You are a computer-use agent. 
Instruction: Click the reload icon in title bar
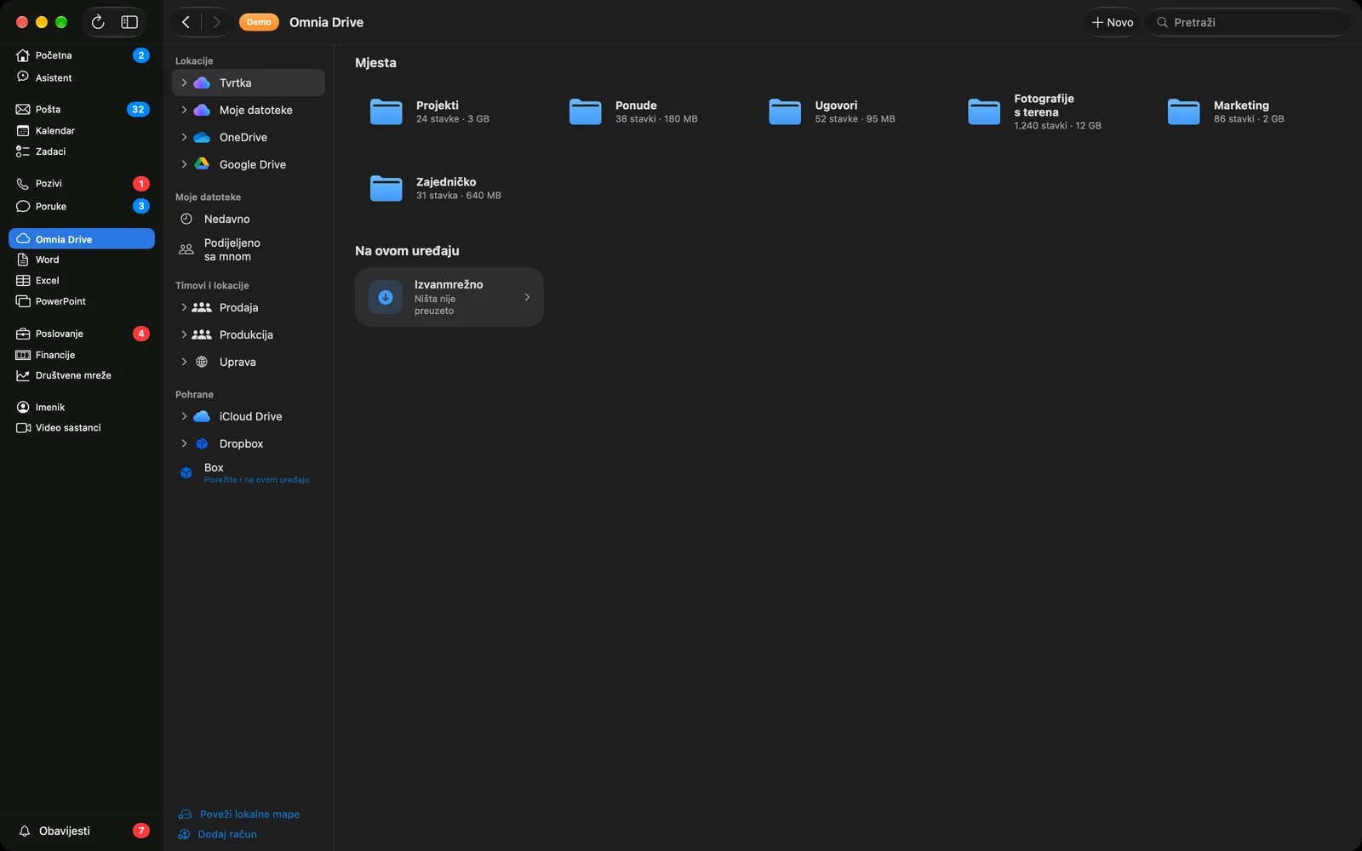coord(98,22)
